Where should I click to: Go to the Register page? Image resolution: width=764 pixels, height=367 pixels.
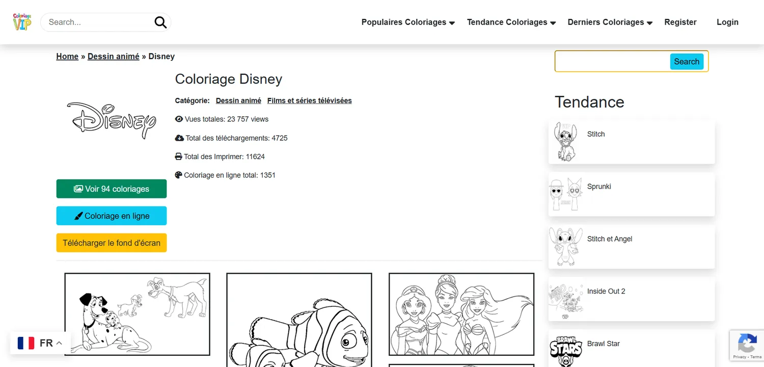tap(680, 22)
